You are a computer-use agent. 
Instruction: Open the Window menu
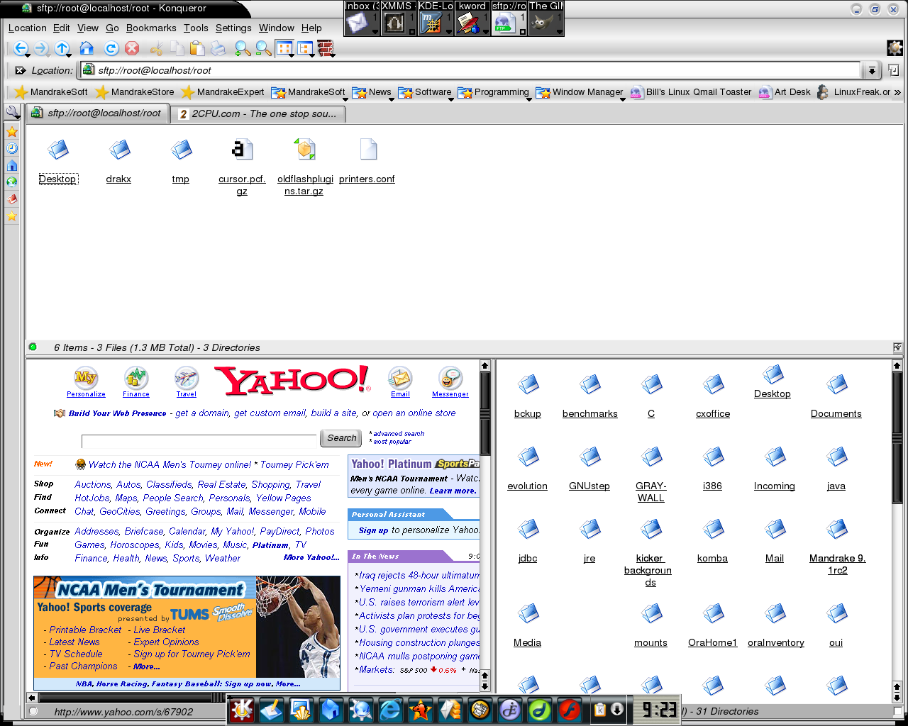(x=276, y=28)
